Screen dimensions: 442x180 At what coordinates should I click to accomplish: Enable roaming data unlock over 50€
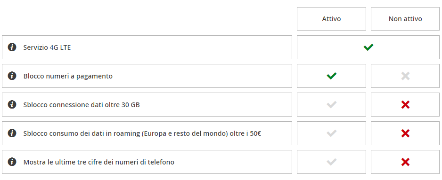(x=332, y=133)
